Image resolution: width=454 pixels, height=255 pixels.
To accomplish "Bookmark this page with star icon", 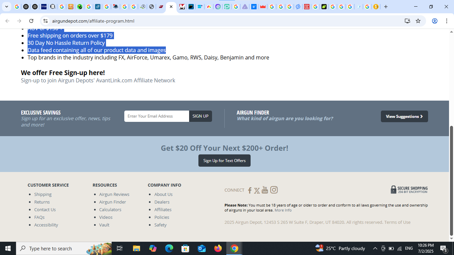I will 418,21.
